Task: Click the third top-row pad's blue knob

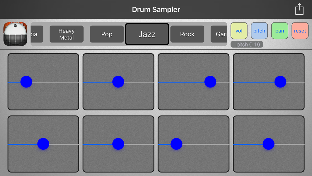Action: tap(210, 82)
